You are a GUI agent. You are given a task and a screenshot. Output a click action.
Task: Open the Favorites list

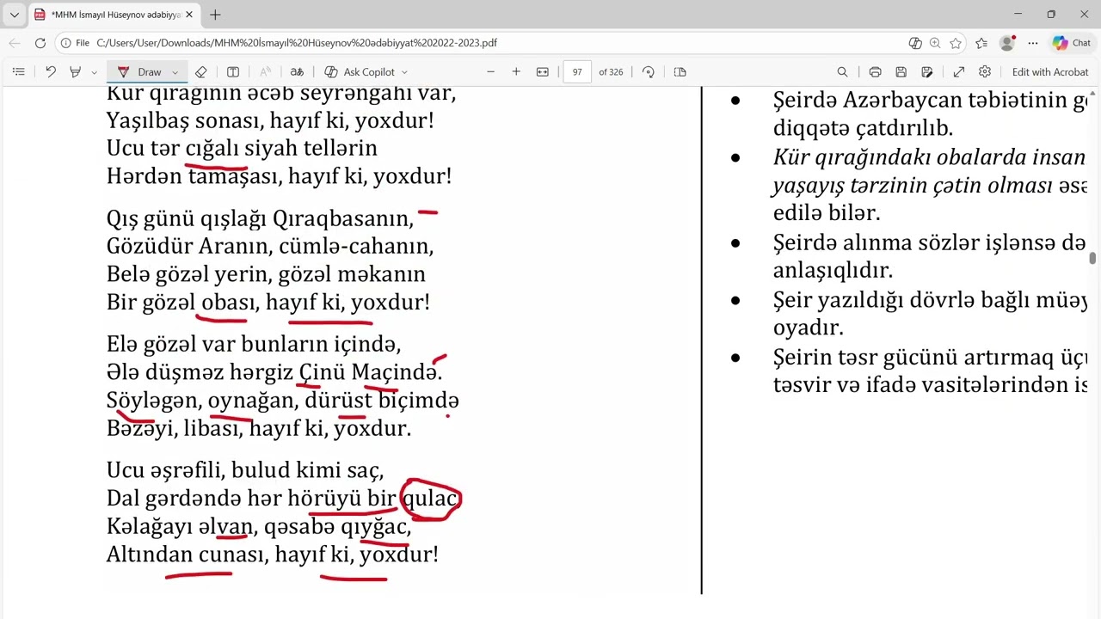pos(981,43)
